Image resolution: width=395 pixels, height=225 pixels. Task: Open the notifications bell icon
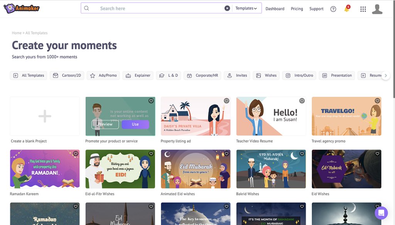[347, 9]
